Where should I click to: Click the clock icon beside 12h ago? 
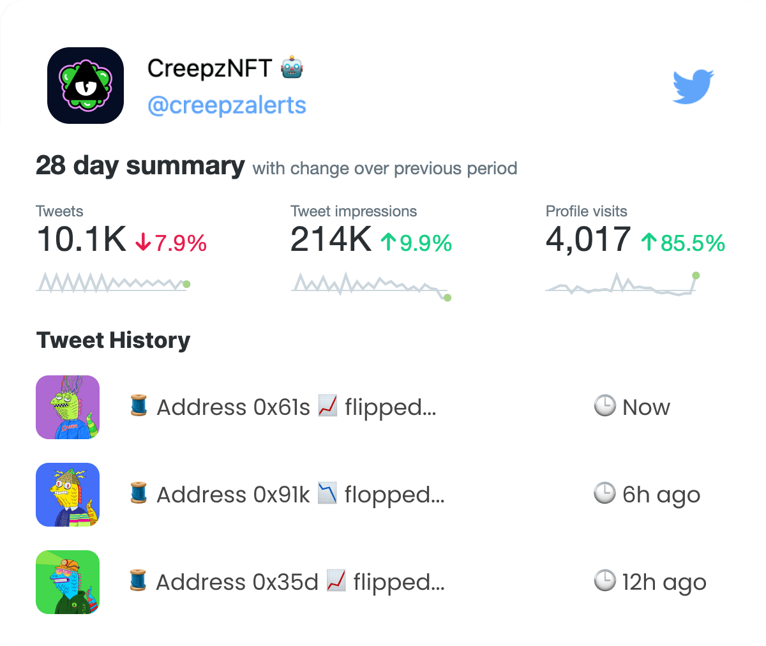pos(605,582)
